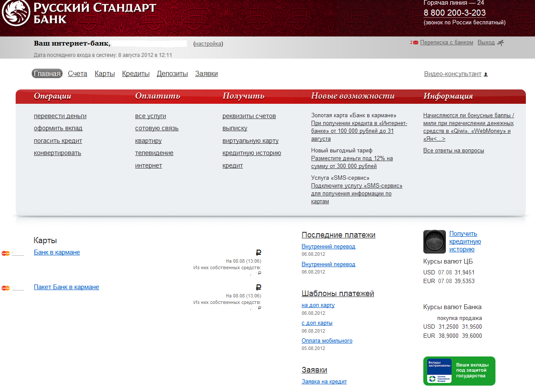The height and width of the screenshot is (386, 535).
Task: Get реквизиты счетов
Action: (249, 116)
